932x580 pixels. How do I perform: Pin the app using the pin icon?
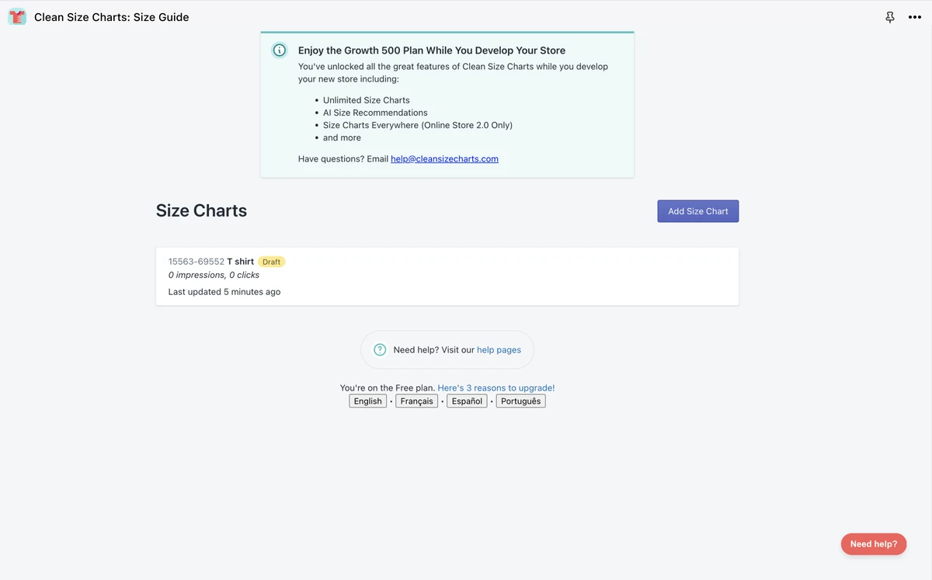point(890,17)
